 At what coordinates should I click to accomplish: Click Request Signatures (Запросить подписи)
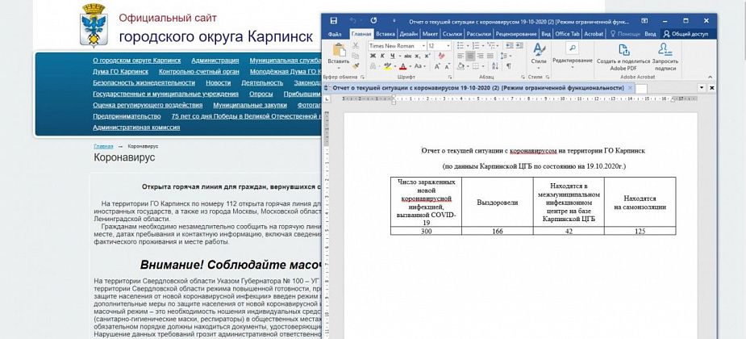(x=665, y=57)
